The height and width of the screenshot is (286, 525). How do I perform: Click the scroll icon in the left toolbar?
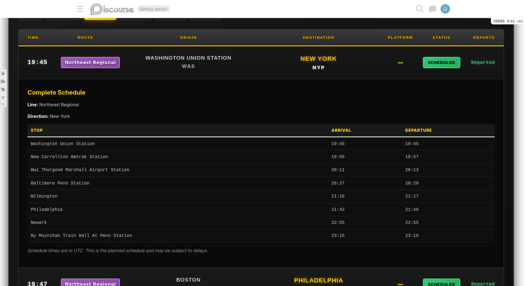tap(3, 90)
